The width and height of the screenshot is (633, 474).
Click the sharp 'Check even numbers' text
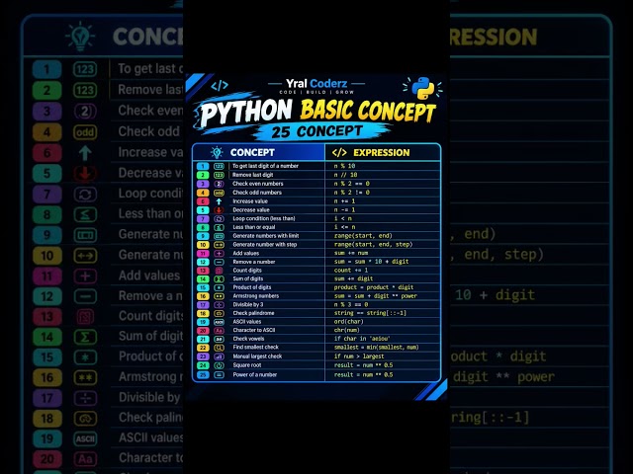(x=257, y=184)
